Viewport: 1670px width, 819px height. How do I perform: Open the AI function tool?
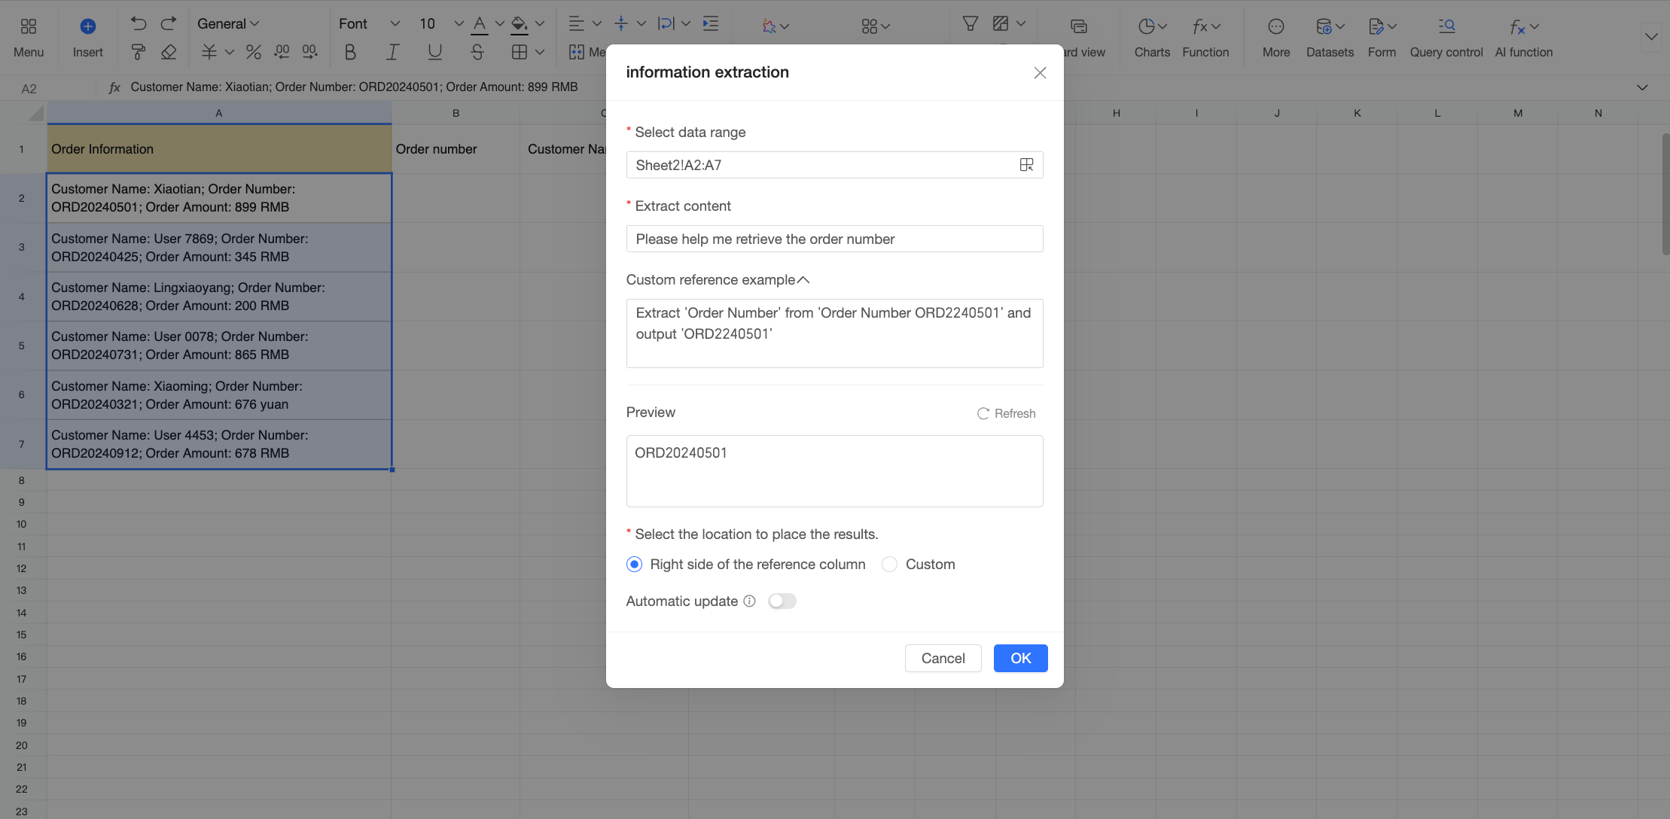point(1523,37)
